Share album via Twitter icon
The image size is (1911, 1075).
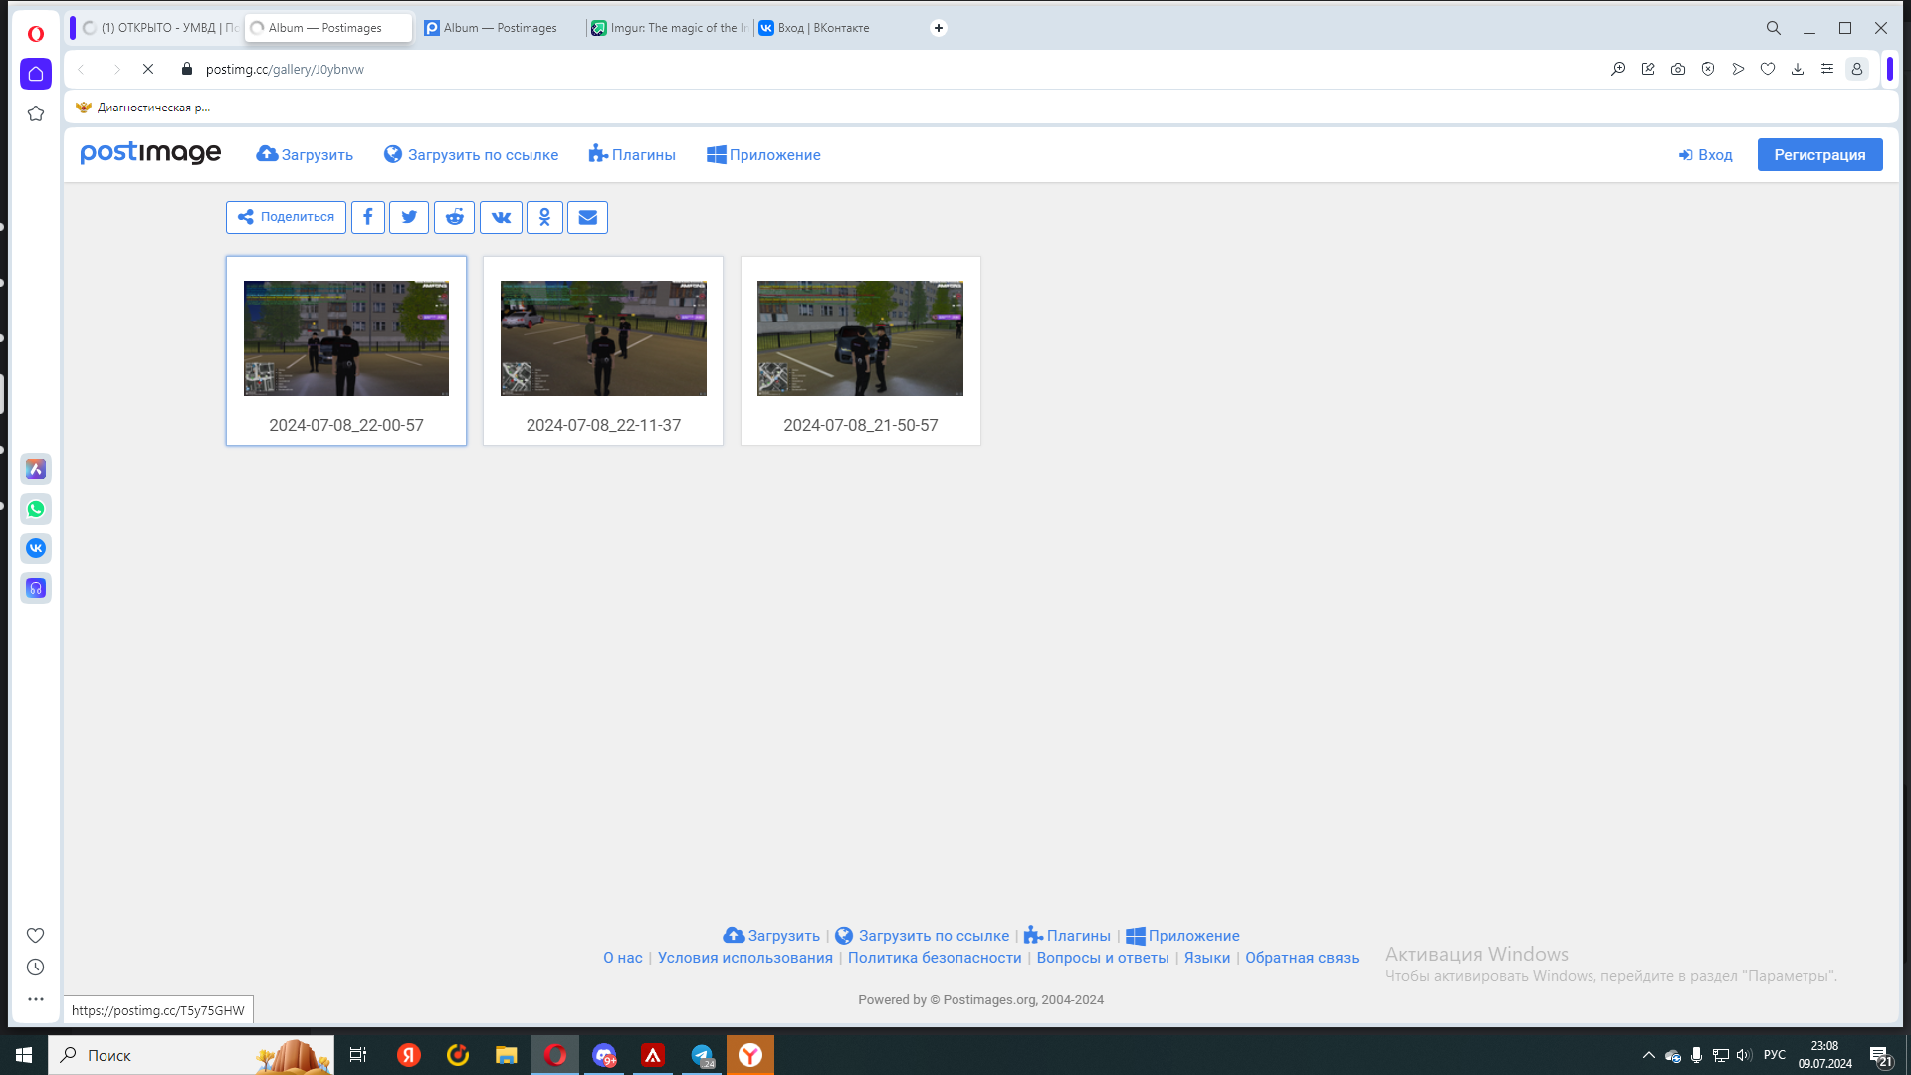[x=409, y=217]
